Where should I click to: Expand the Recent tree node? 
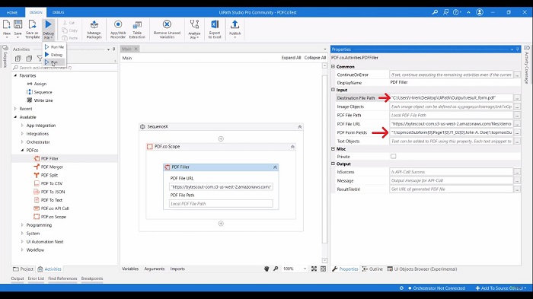click(15, 109)
